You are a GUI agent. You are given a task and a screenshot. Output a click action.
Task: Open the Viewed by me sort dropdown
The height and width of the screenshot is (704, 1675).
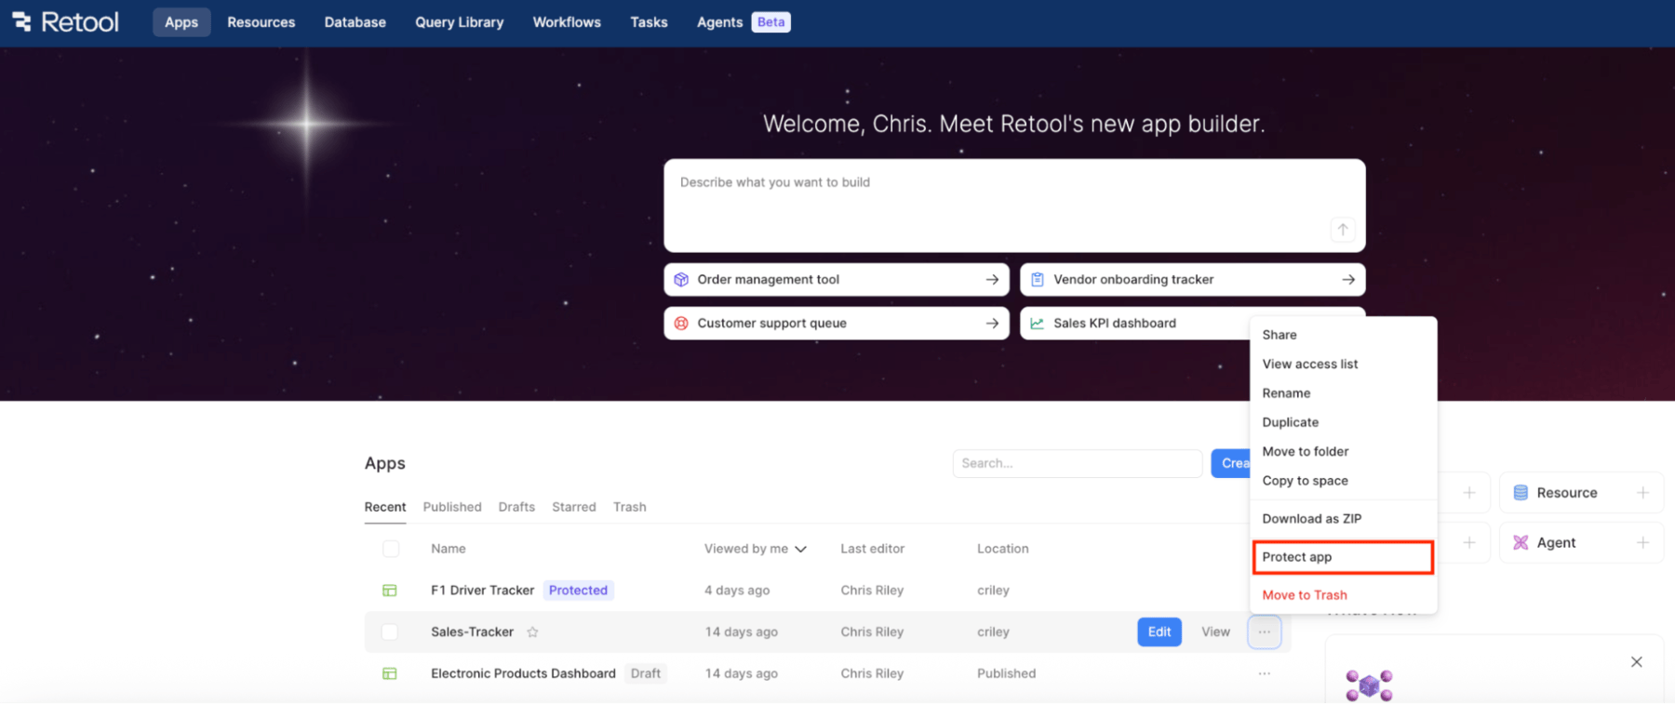pos(755,549)
